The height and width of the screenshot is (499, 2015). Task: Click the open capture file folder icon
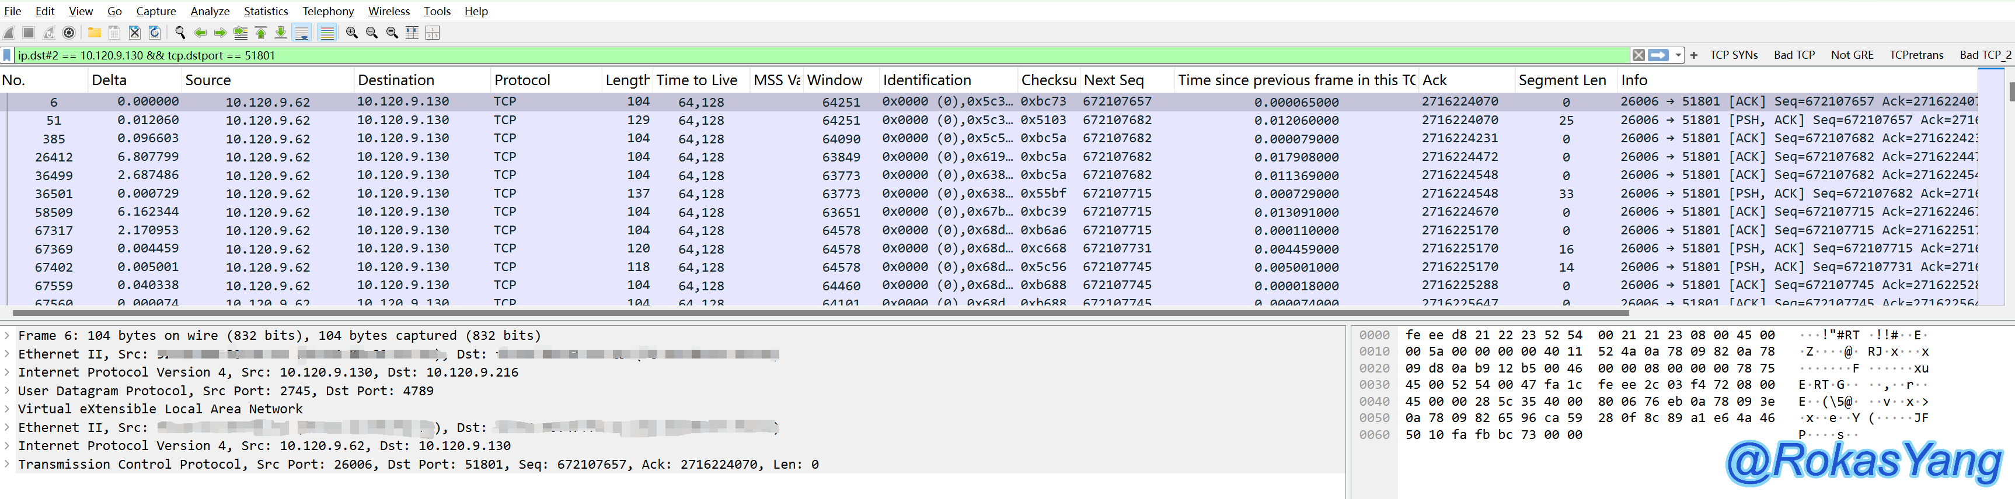[x=94, y=33]
